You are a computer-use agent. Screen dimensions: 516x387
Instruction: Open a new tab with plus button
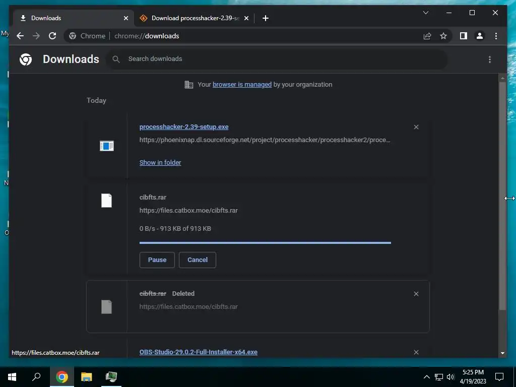[266, 18]
